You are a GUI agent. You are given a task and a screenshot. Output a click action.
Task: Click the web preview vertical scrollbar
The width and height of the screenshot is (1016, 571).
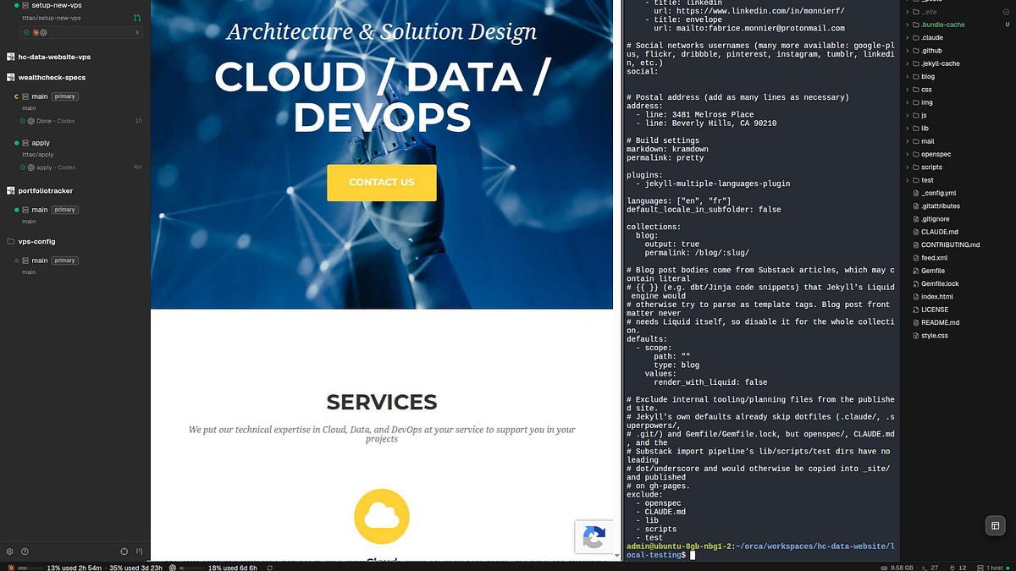(x=617, y=279)
